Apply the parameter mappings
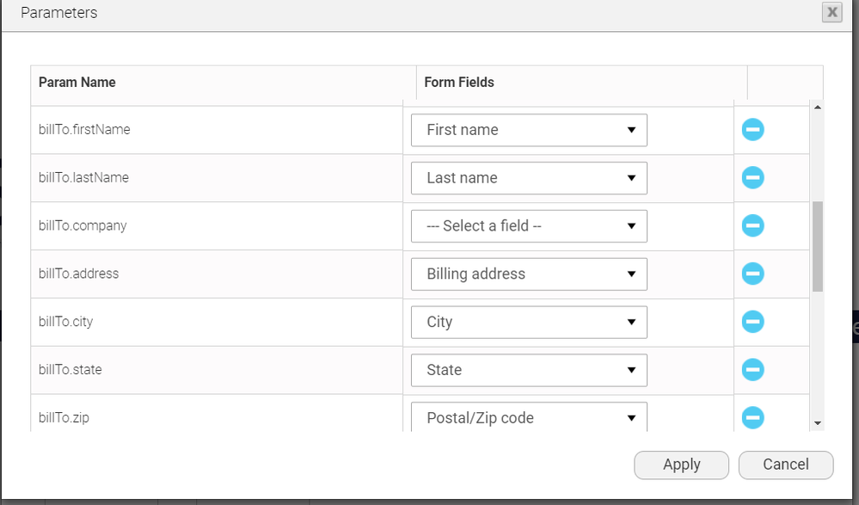The height and width of the screenshot is (505, 859). click(x=681, y=465)
